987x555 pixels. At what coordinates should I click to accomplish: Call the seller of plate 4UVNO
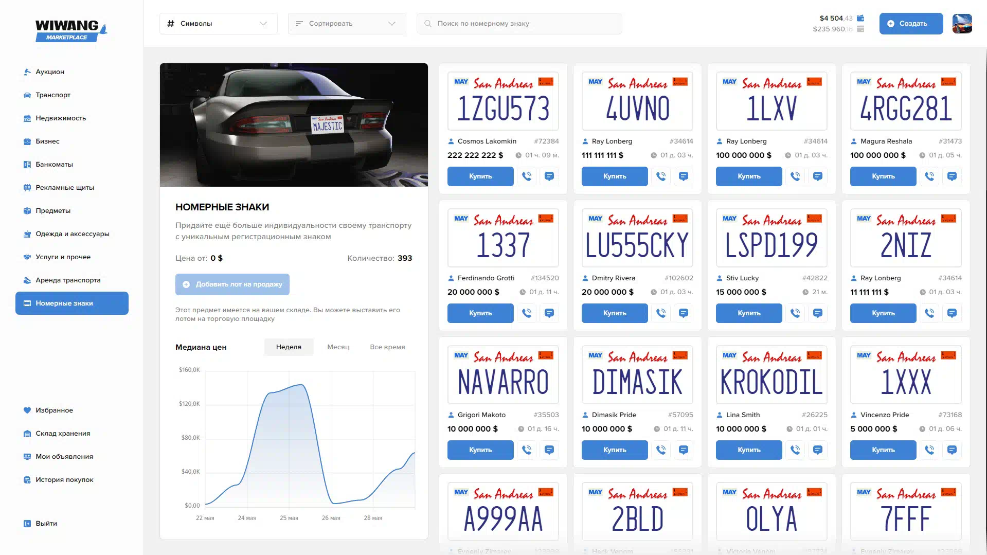pyautogui.click(x=661, y=176)
